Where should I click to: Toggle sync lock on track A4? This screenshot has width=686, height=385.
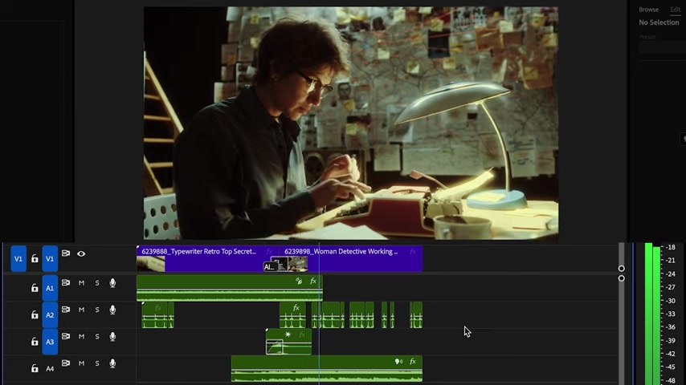[x=66, y=363]
